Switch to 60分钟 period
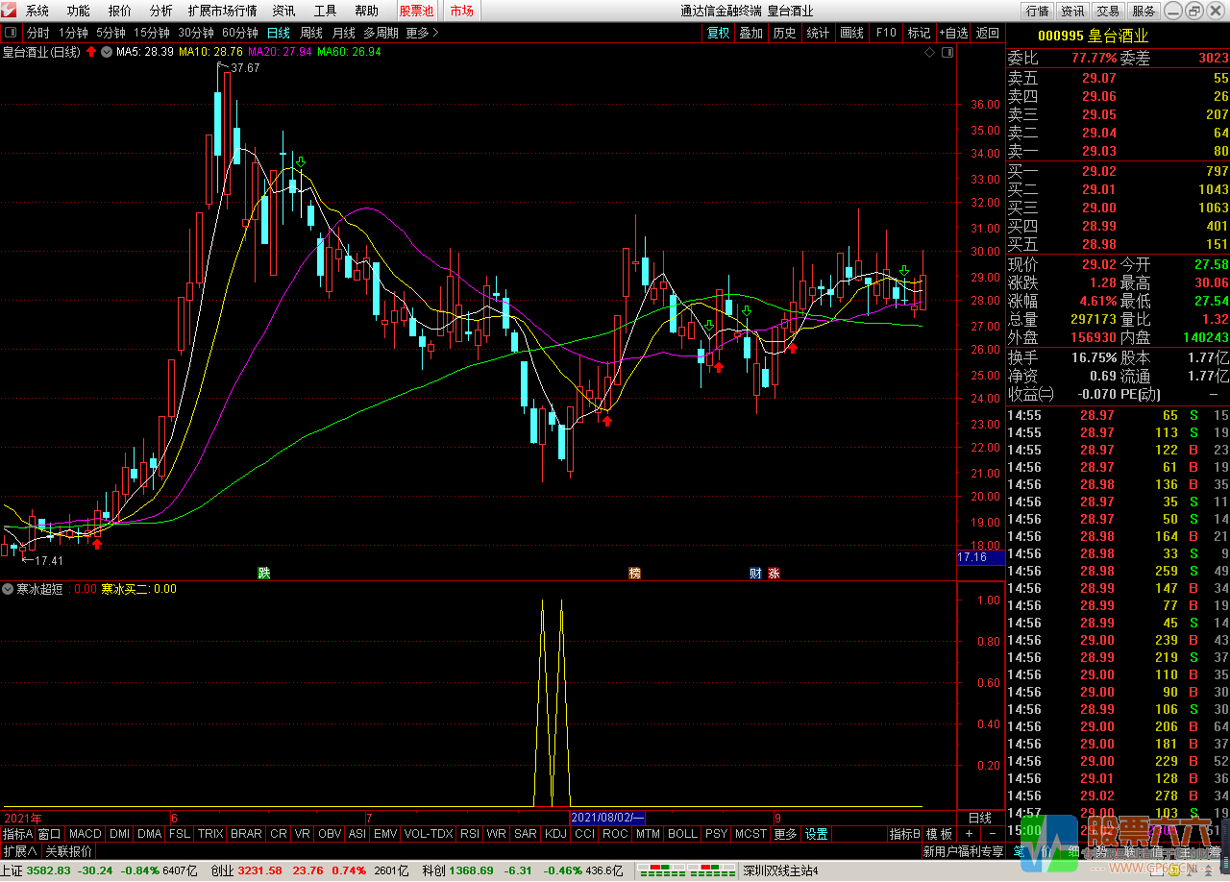Screen dimensions: 1230x882 240,33
